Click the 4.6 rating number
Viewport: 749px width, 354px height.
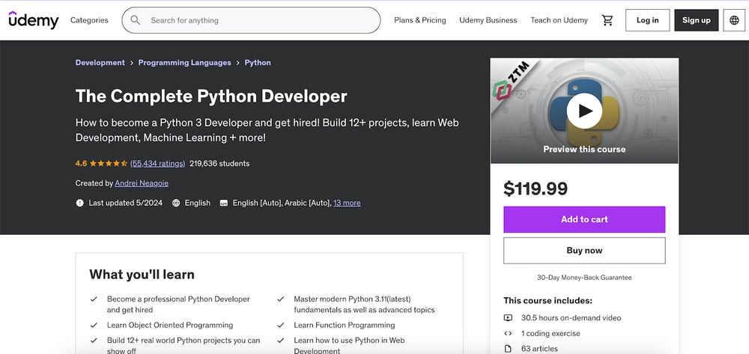pos(81,163)
